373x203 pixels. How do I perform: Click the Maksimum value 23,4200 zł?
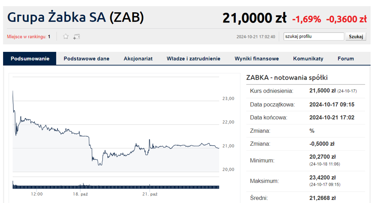pyautogui.click(x=322, y=177)
